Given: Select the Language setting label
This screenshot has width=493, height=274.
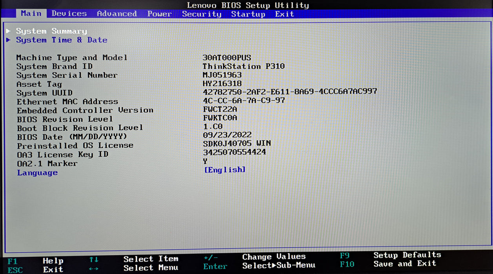Looking at the screenshot, I should [37, 173].
